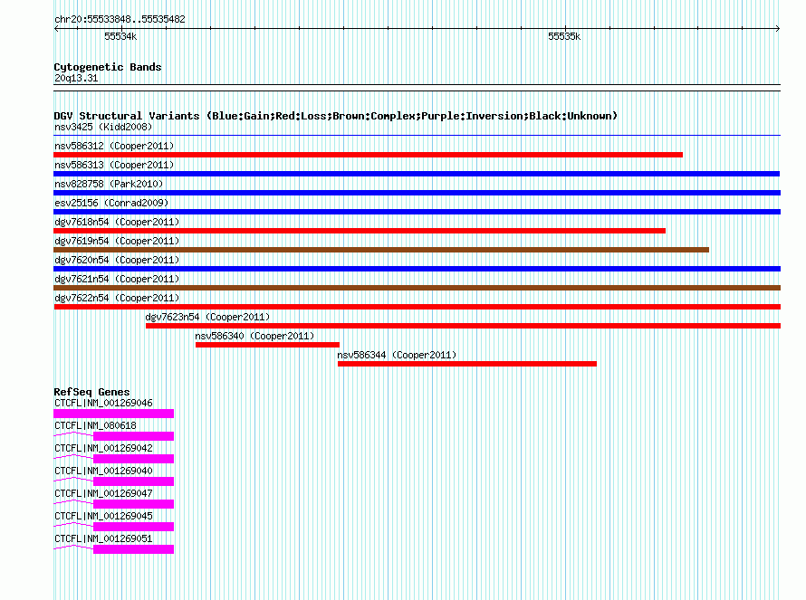Click the 55534k ruler tick label
Image resolution: width=806 pixels, height=600 pixels.
pos(120,36)
